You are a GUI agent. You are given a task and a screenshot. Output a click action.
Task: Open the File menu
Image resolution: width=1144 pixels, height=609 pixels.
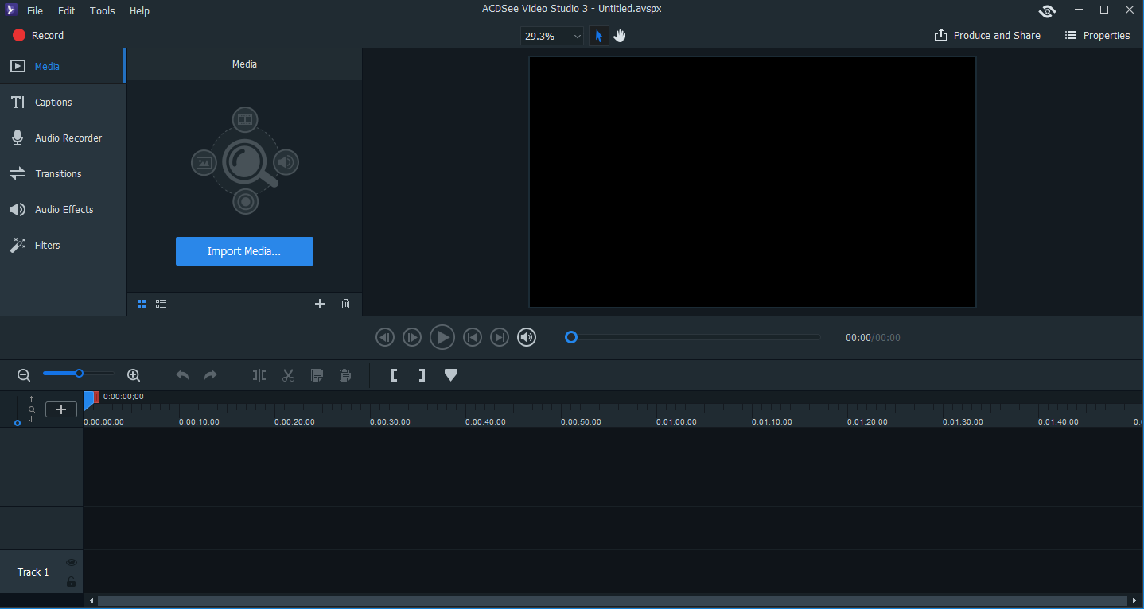click(35, 10)
